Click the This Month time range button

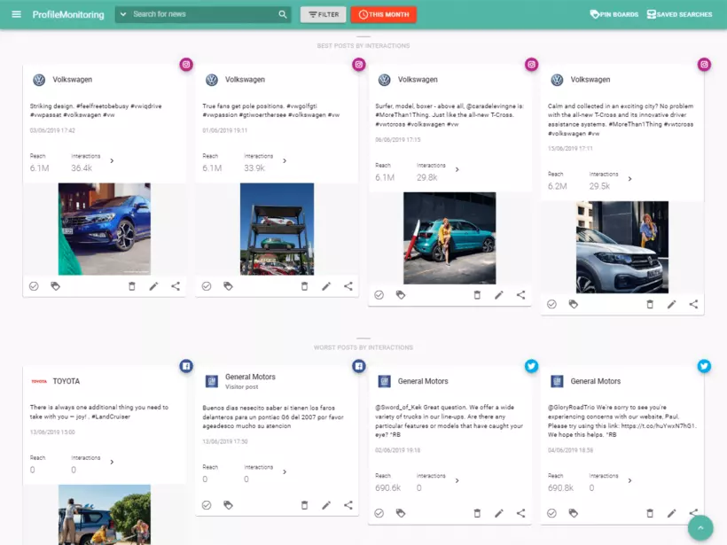(x=383, y=14)
